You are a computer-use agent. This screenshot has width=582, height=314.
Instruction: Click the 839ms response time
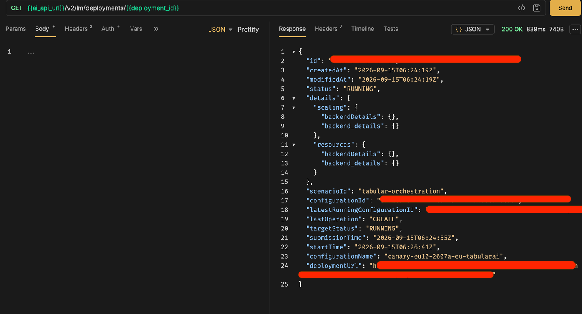[536, 29]
